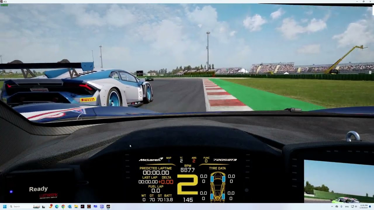Open the clock showing 11:01 PM
Screen dimensions: 374x210
(364, 206)
